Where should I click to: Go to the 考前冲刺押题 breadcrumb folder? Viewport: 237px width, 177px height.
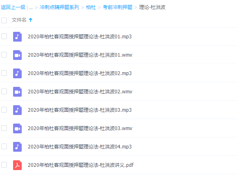117,7
